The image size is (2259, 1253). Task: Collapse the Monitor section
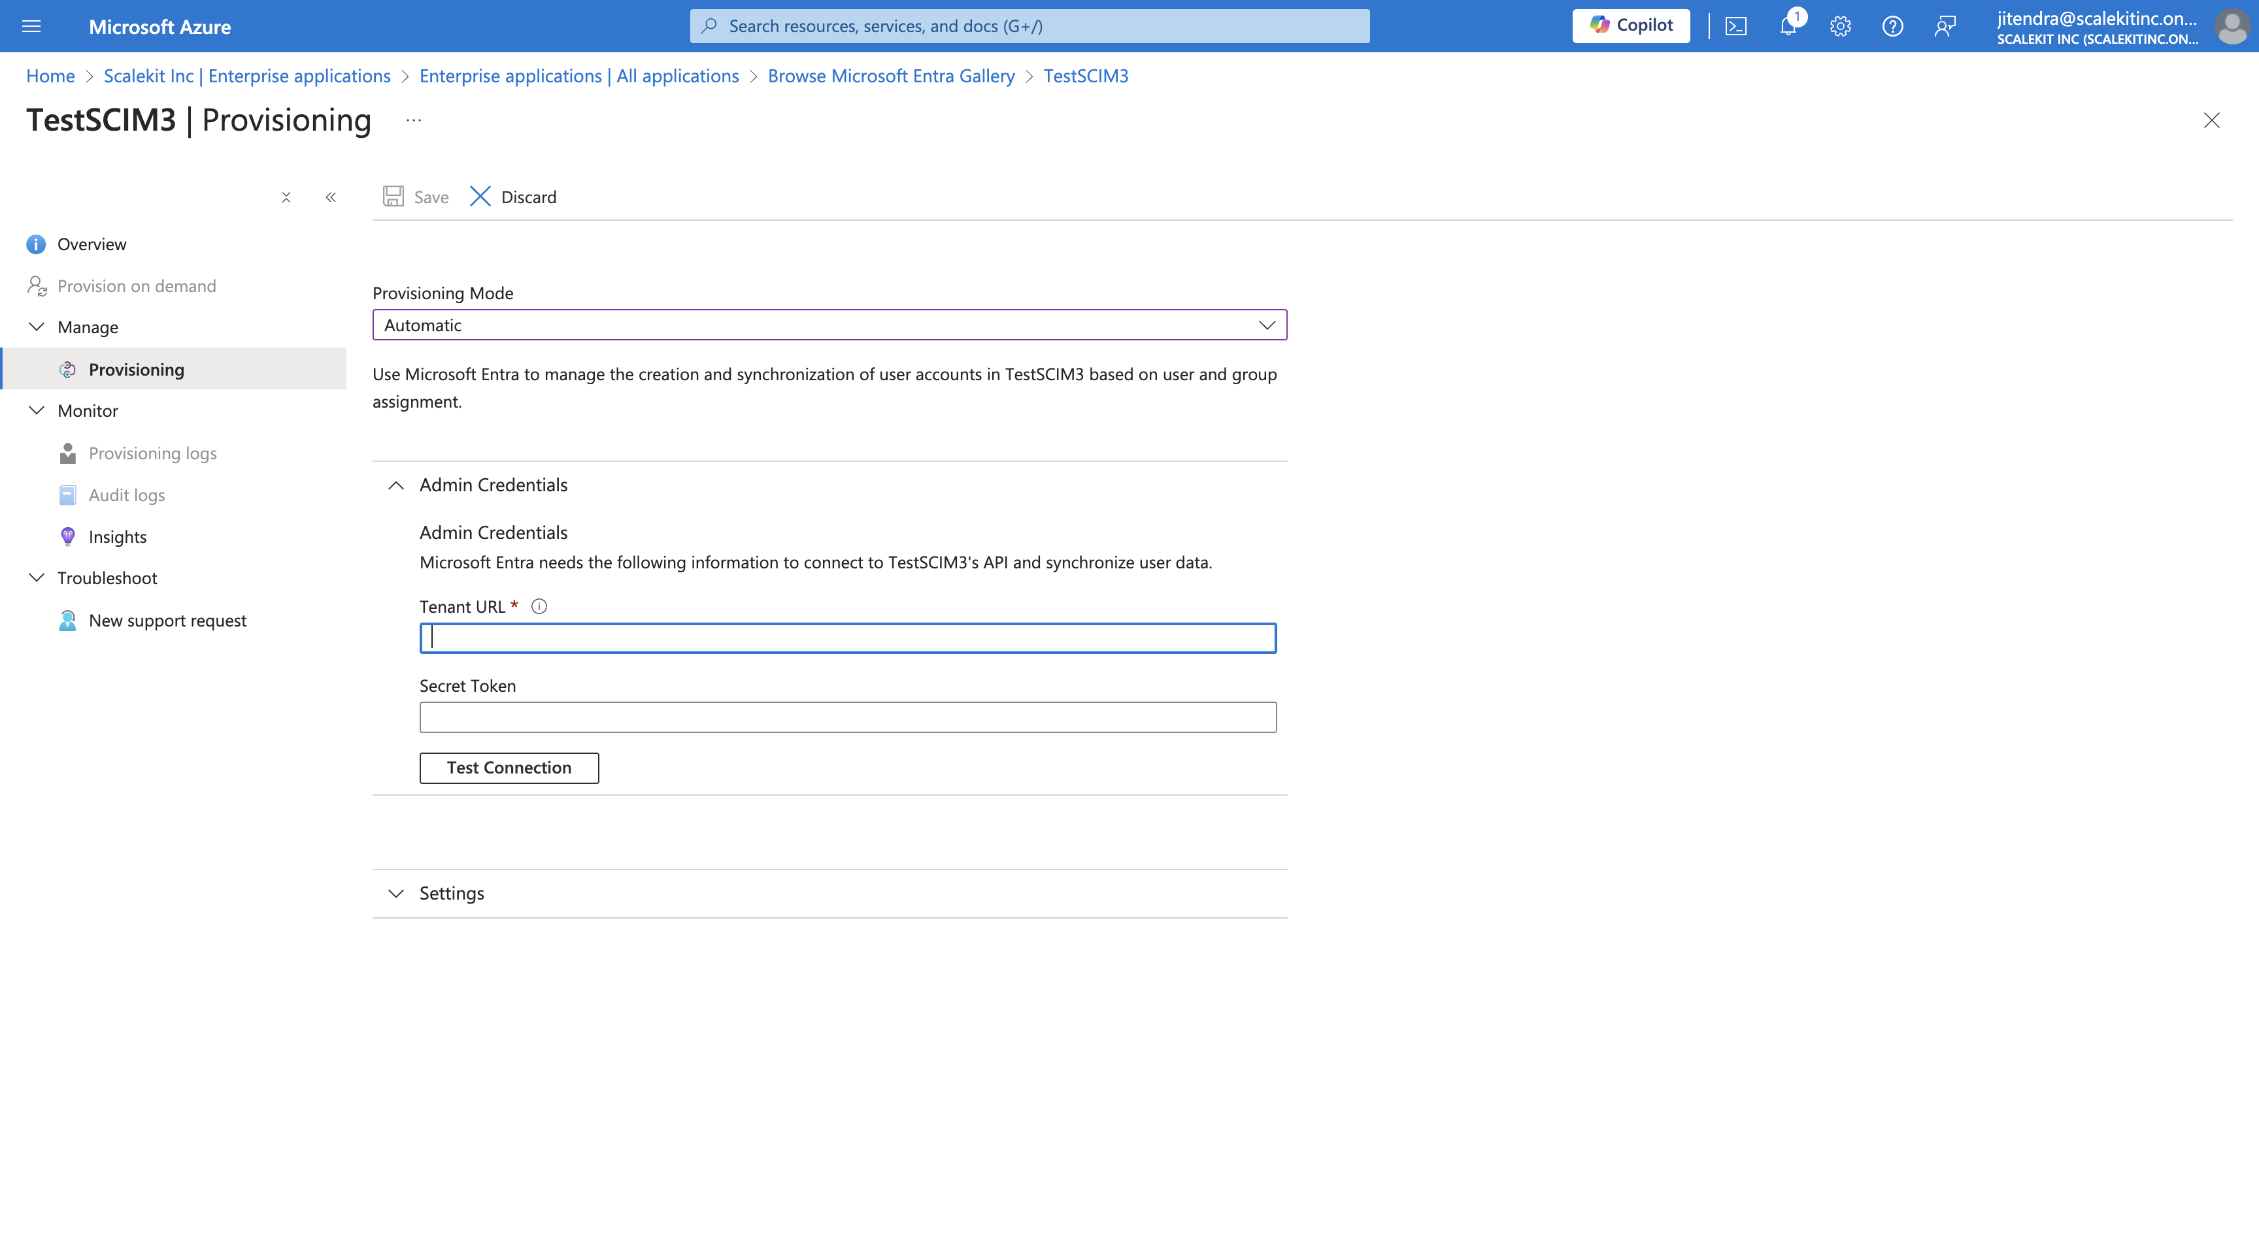(36, 410)
